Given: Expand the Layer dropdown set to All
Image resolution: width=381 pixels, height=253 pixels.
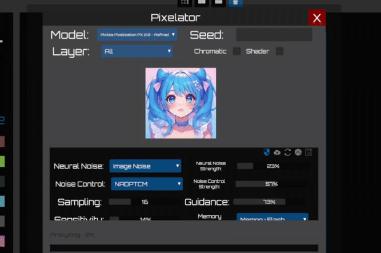Looking at the screenshot, I should (137, 51).
